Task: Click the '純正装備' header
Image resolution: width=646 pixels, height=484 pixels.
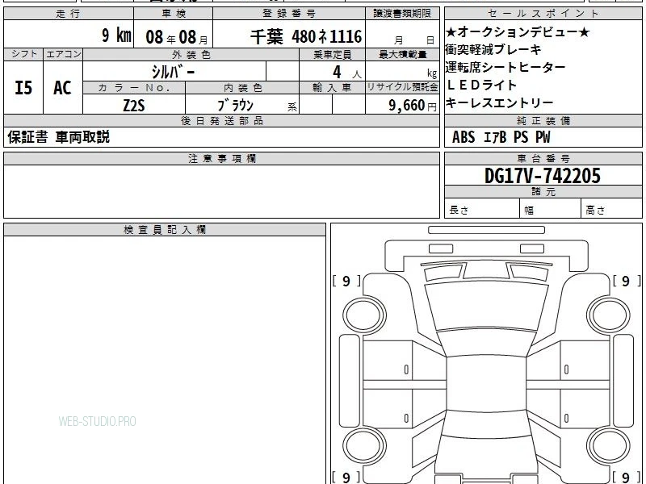Action: [x=543, y=120]
